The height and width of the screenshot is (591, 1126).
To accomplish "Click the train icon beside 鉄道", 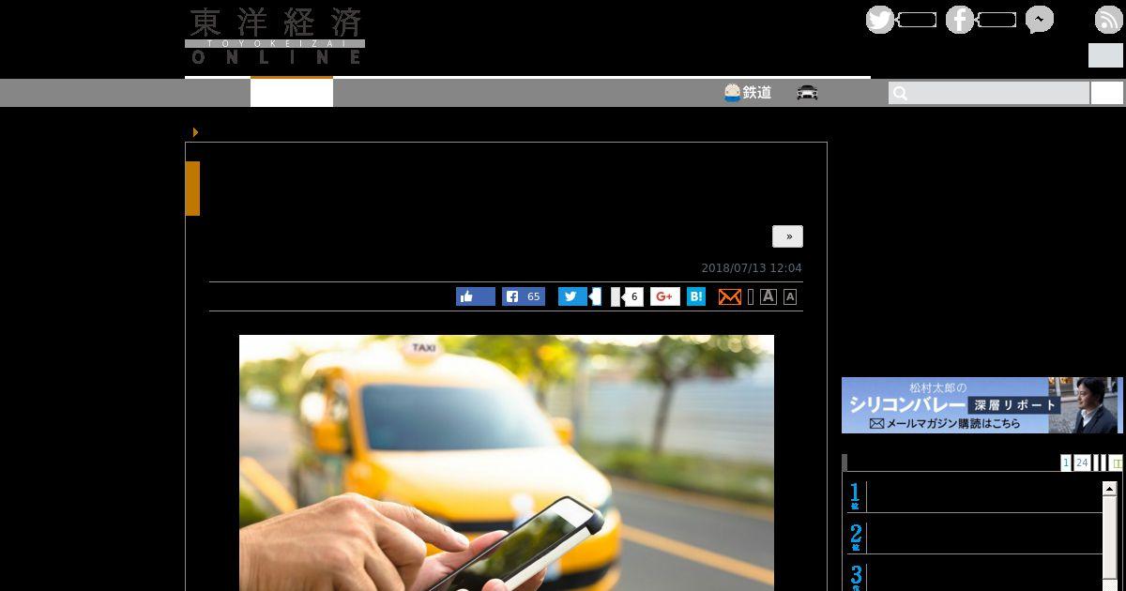I will (x=732, y=92).
